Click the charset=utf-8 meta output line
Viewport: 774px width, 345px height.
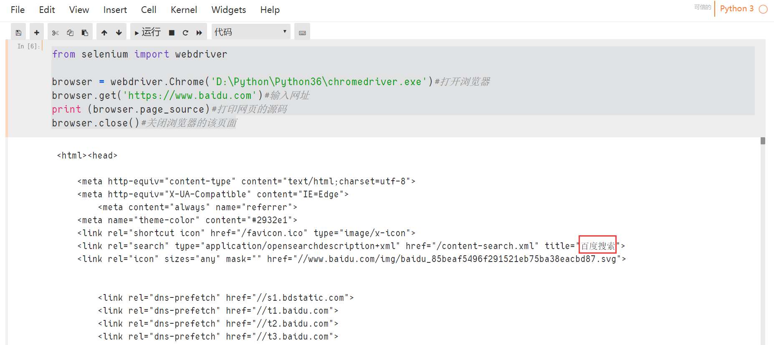246,181
